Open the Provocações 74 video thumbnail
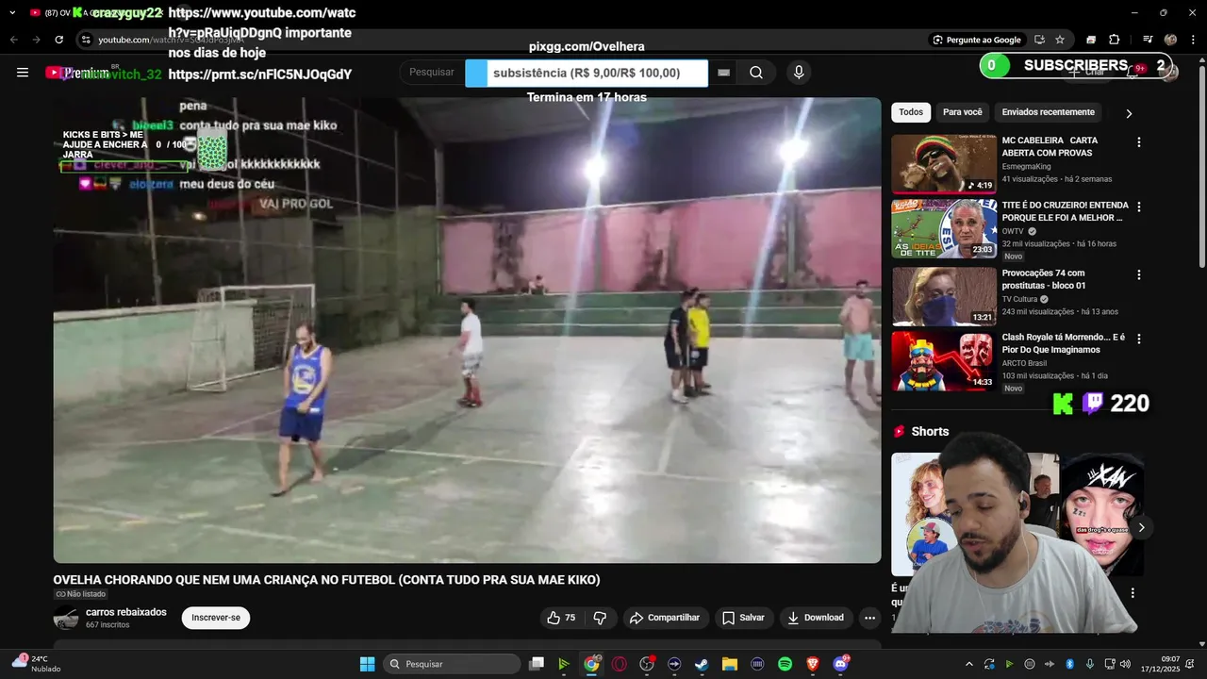The image size is (1207, 679). tap(944, 296)
